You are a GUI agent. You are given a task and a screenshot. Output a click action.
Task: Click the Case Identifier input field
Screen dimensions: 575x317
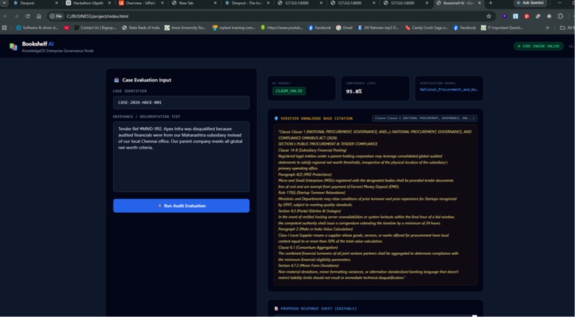[181, 102]
